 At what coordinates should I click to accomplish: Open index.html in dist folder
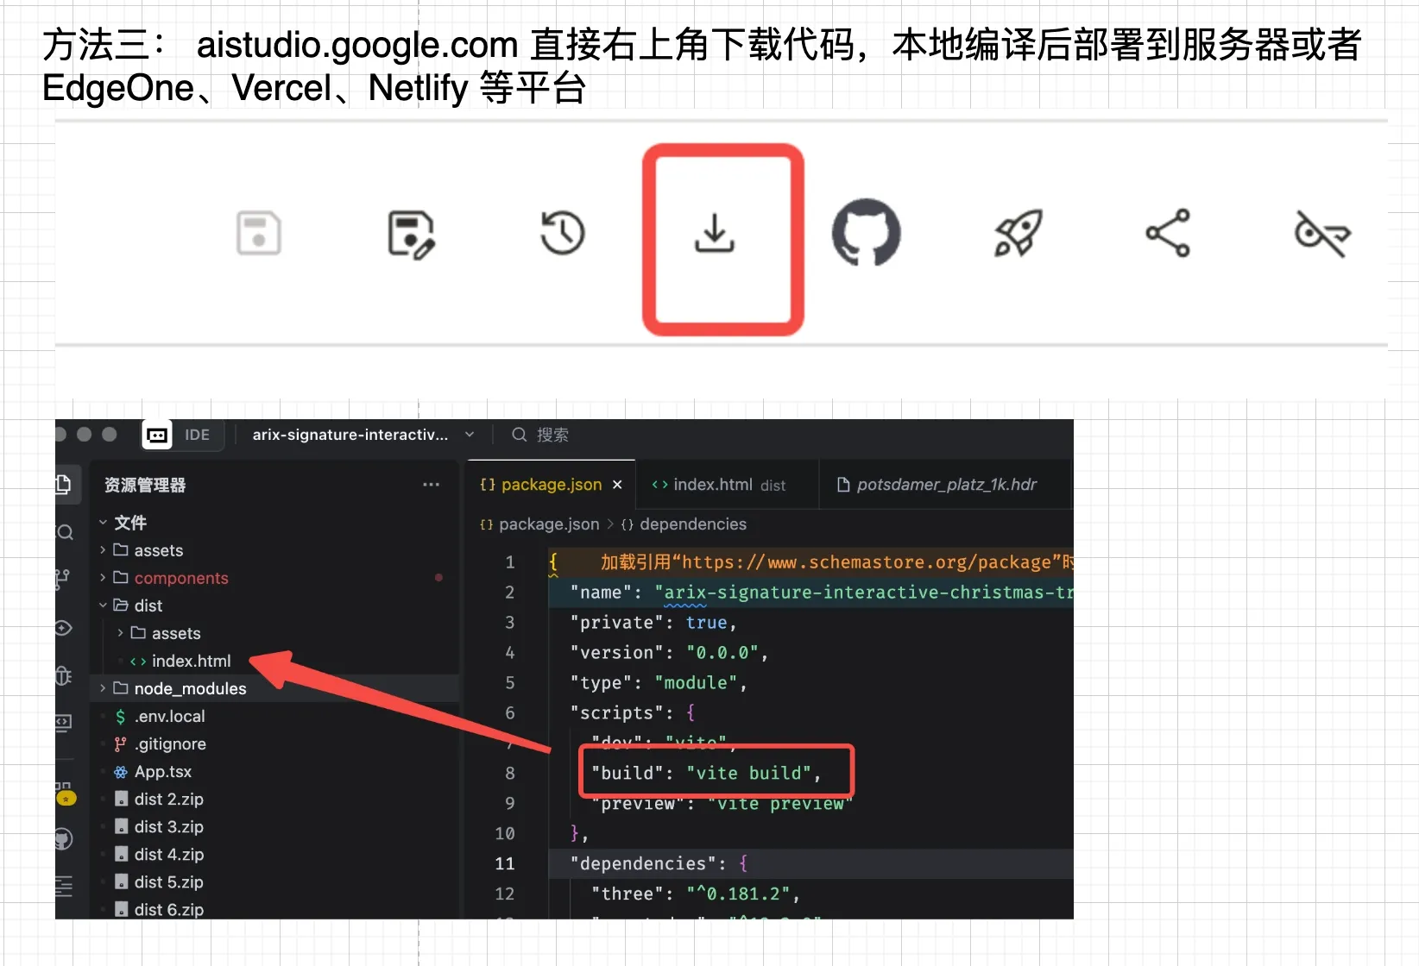click(191, 661)
